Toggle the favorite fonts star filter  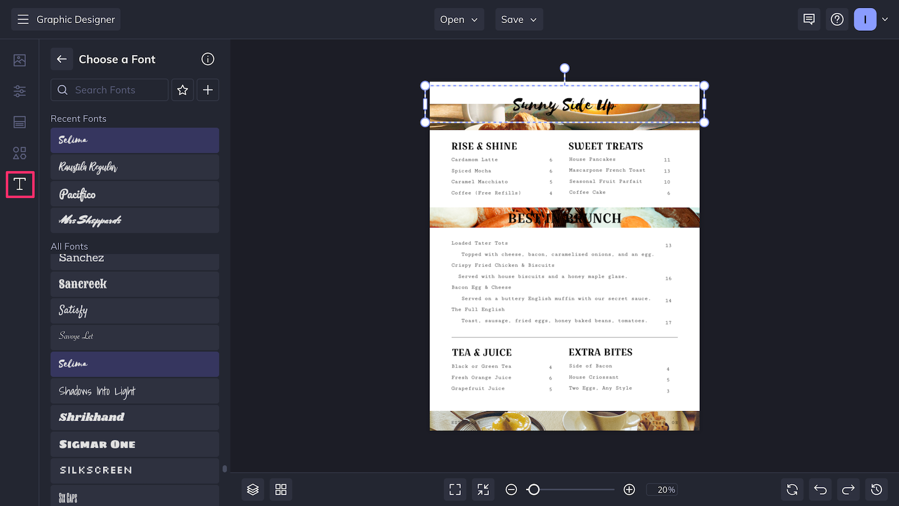tap(182, 90)
